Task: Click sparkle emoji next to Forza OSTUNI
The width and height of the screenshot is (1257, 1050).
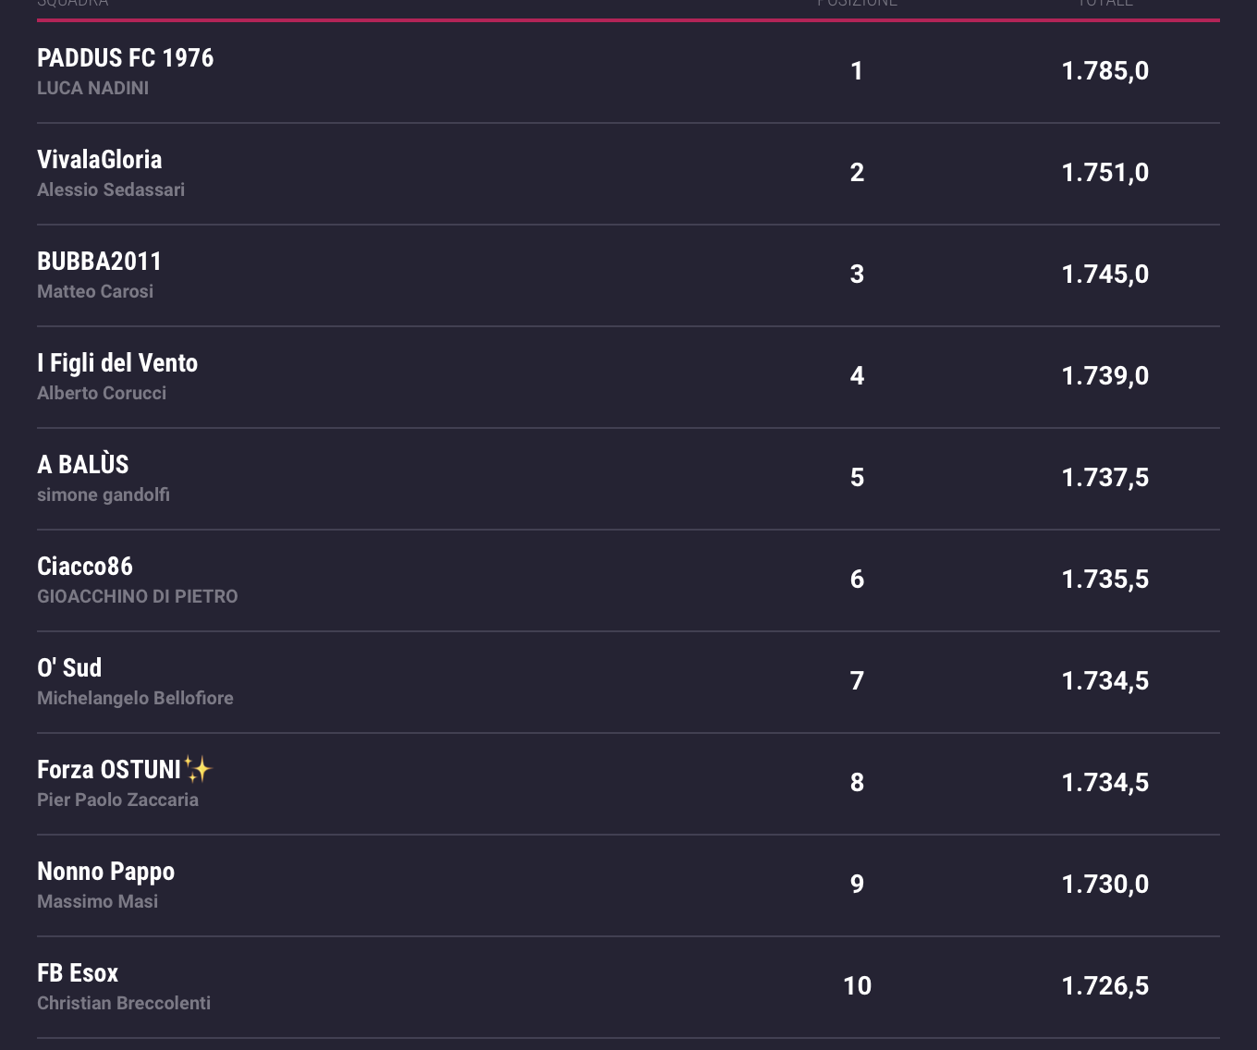Action: 198,769
